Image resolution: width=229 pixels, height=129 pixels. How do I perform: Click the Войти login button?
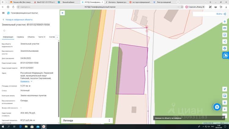coord(221,14)
